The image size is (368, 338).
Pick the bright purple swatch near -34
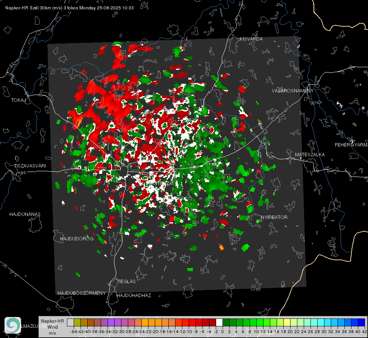[x=111, y=322]
